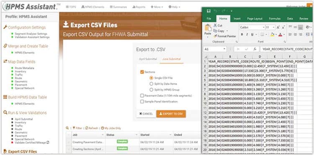The height and width of the screenshot is (155, 314).
Task: Click the Refresh link above jobs table
Action: [x=92, y=128]
